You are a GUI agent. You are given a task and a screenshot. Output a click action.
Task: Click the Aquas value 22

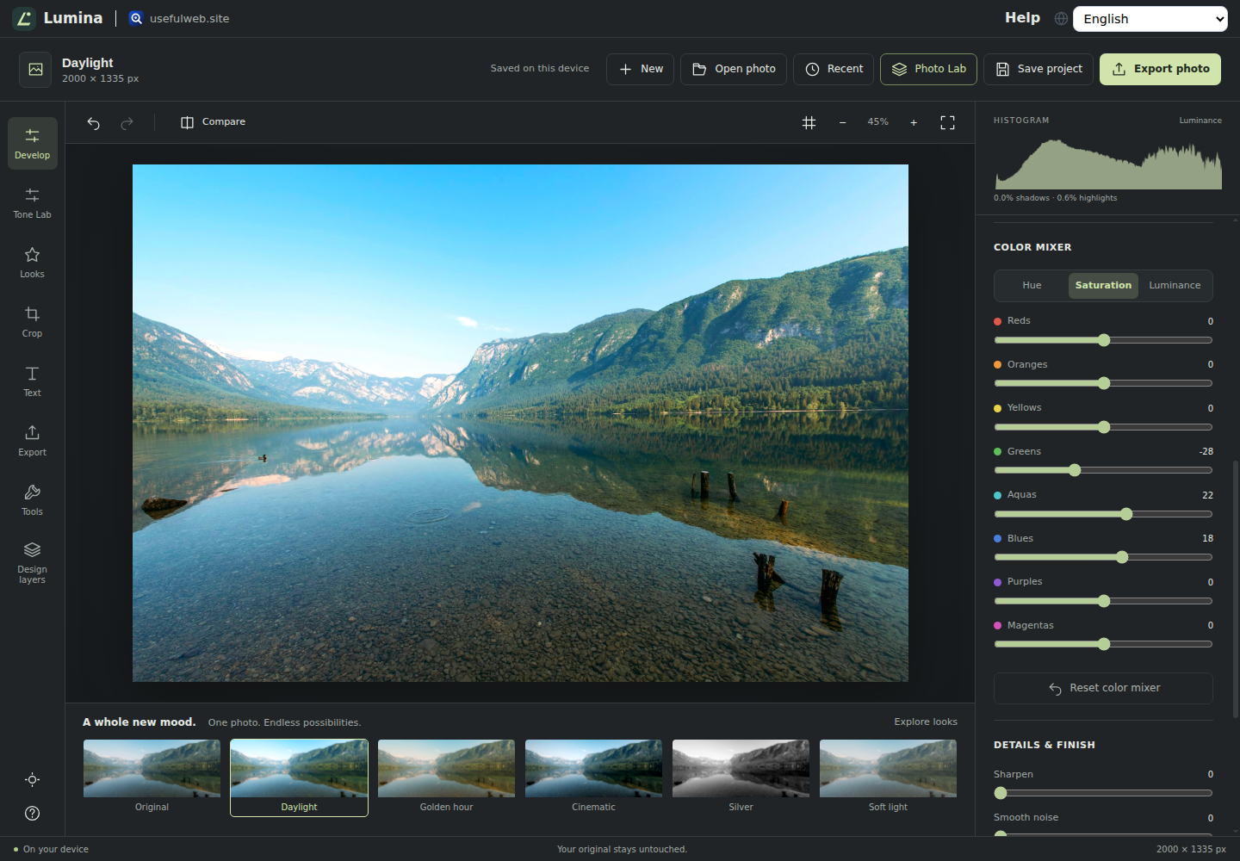[1207, 495]
